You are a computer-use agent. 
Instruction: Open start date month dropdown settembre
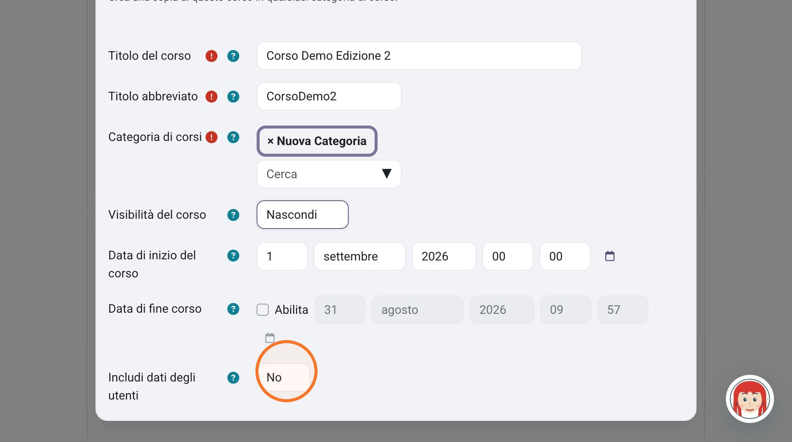coord(360,256)
